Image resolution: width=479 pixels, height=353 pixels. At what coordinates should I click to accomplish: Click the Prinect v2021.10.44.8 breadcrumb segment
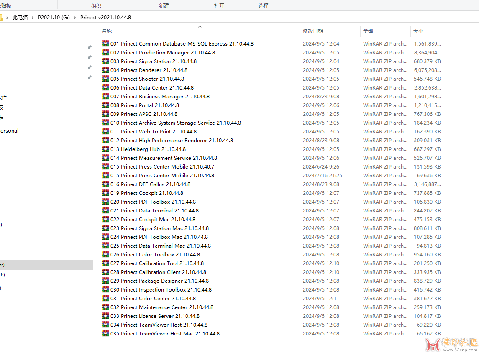point(106,18)
